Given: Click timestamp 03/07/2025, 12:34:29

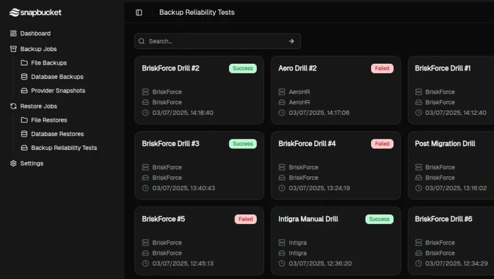Looking at the screenshot, I should [457, 263].
